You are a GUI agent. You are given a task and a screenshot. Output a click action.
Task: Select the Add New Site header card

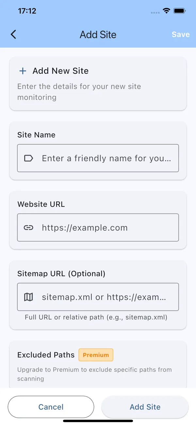click(98, 84)
